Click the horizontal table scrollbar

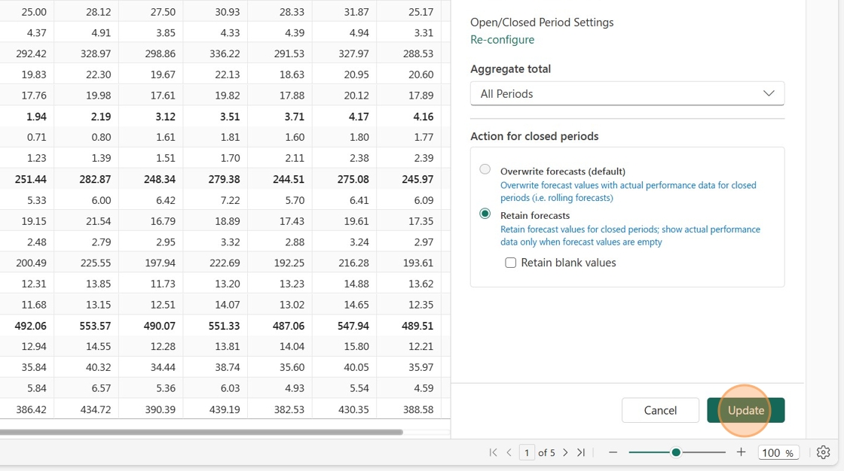201,432
